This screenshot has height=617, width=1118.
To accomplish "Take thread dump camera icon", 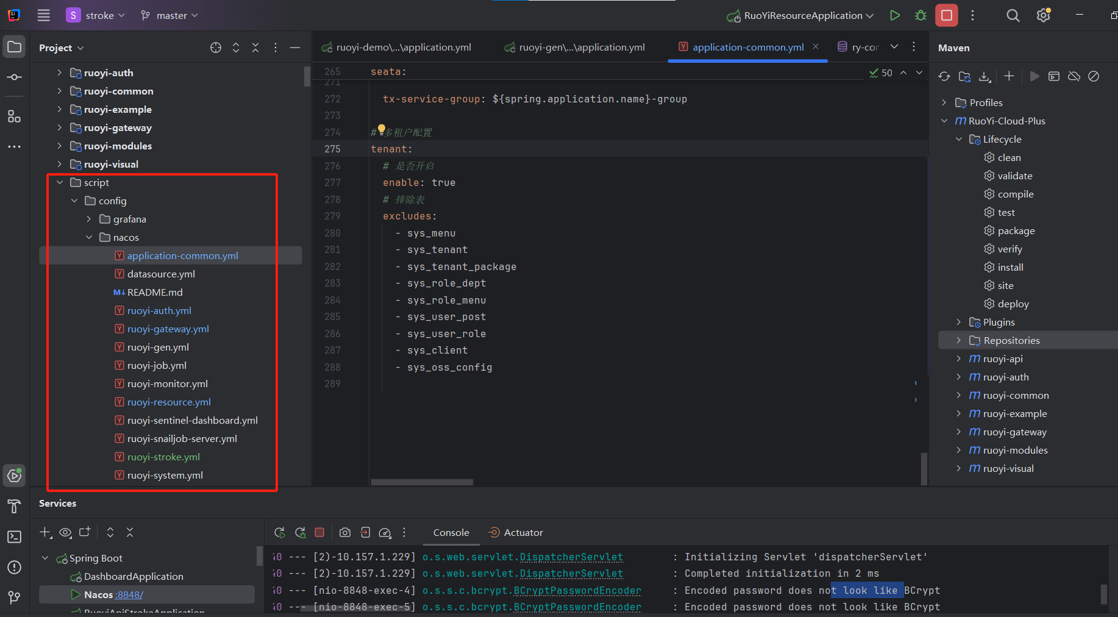I will click(x=345, y=532).
